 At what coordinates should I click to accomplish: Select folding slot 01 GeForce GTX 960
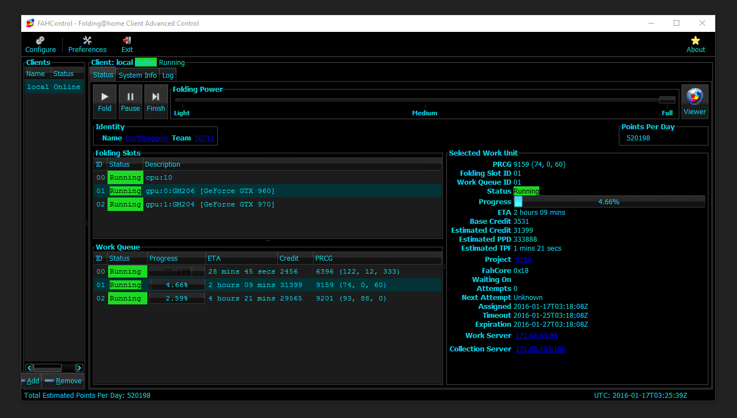[268, 191]
